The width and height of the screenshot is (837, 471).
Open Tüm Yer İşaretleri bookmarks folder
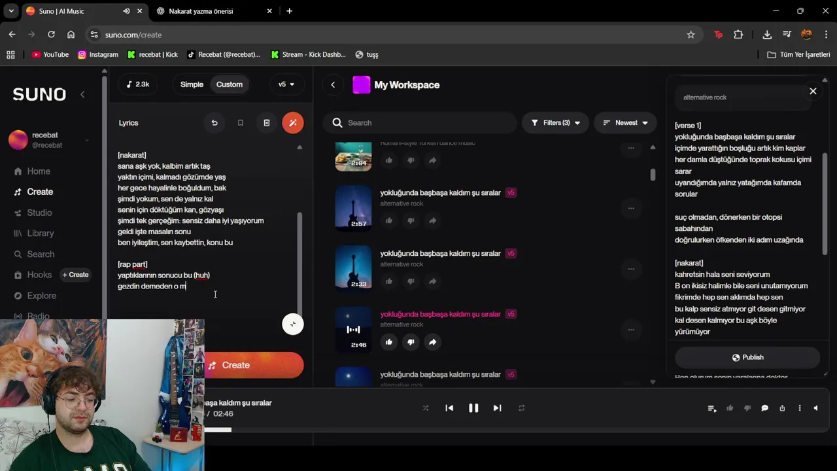[x=798, y=55]
